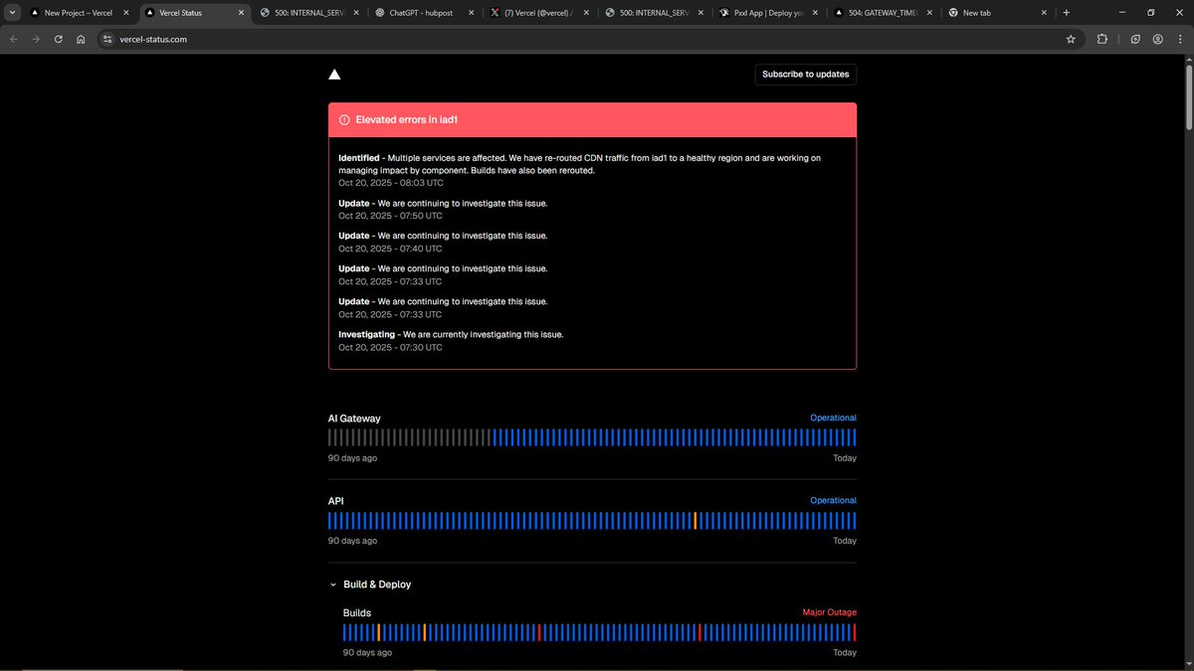Click the 08:03 UTC timestamp
The image size is (1194, 671).
(x=391, y=183)
